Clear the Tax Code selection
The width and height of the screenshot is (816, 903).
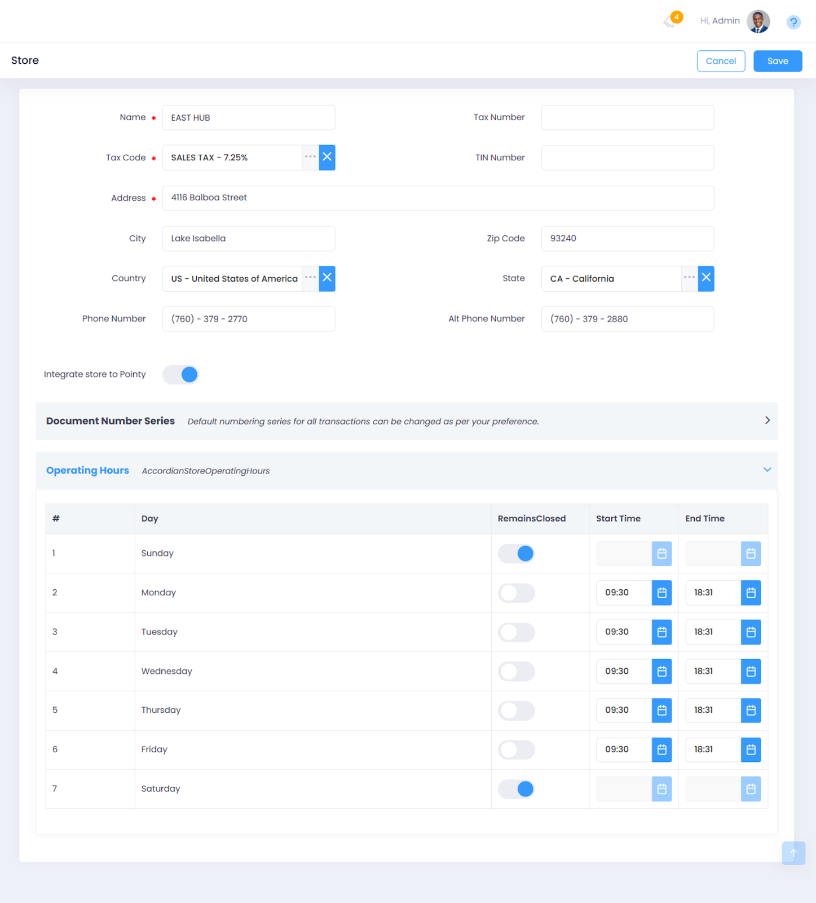[327, 157]
